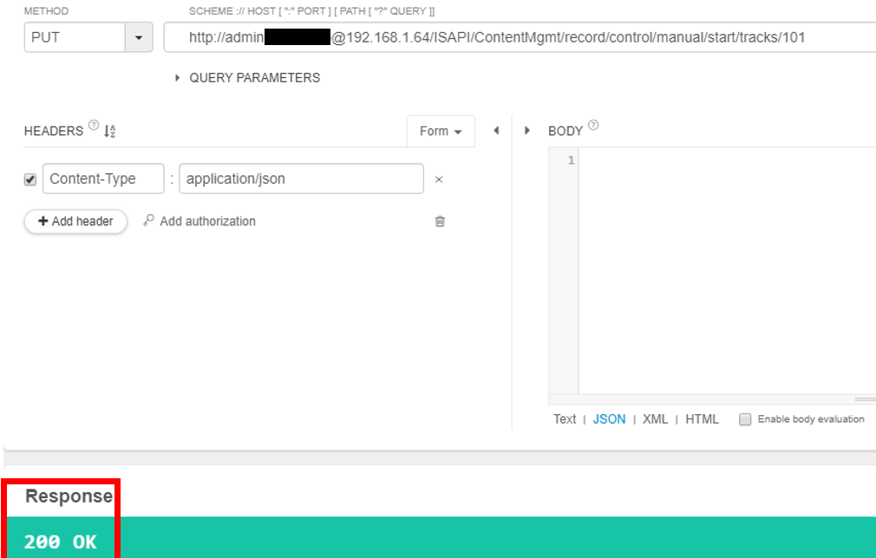Enable body evaluation checkbox
876x558 pixels.
point(745,419)
